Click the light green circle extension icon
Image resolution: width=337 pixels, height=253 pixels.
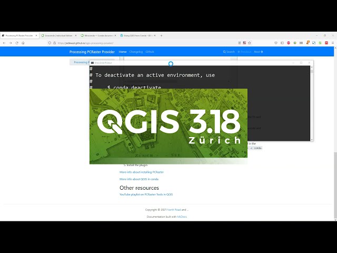[x=320, y=43]
